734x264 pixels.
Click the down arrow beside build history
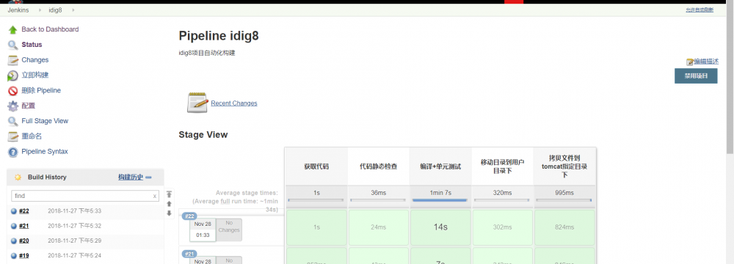[170, 213]
